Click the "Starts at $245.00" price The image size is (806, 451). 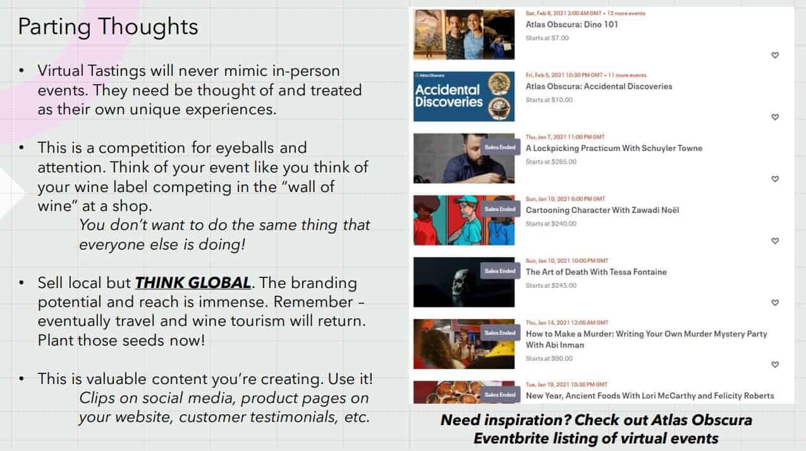[551, 286]
